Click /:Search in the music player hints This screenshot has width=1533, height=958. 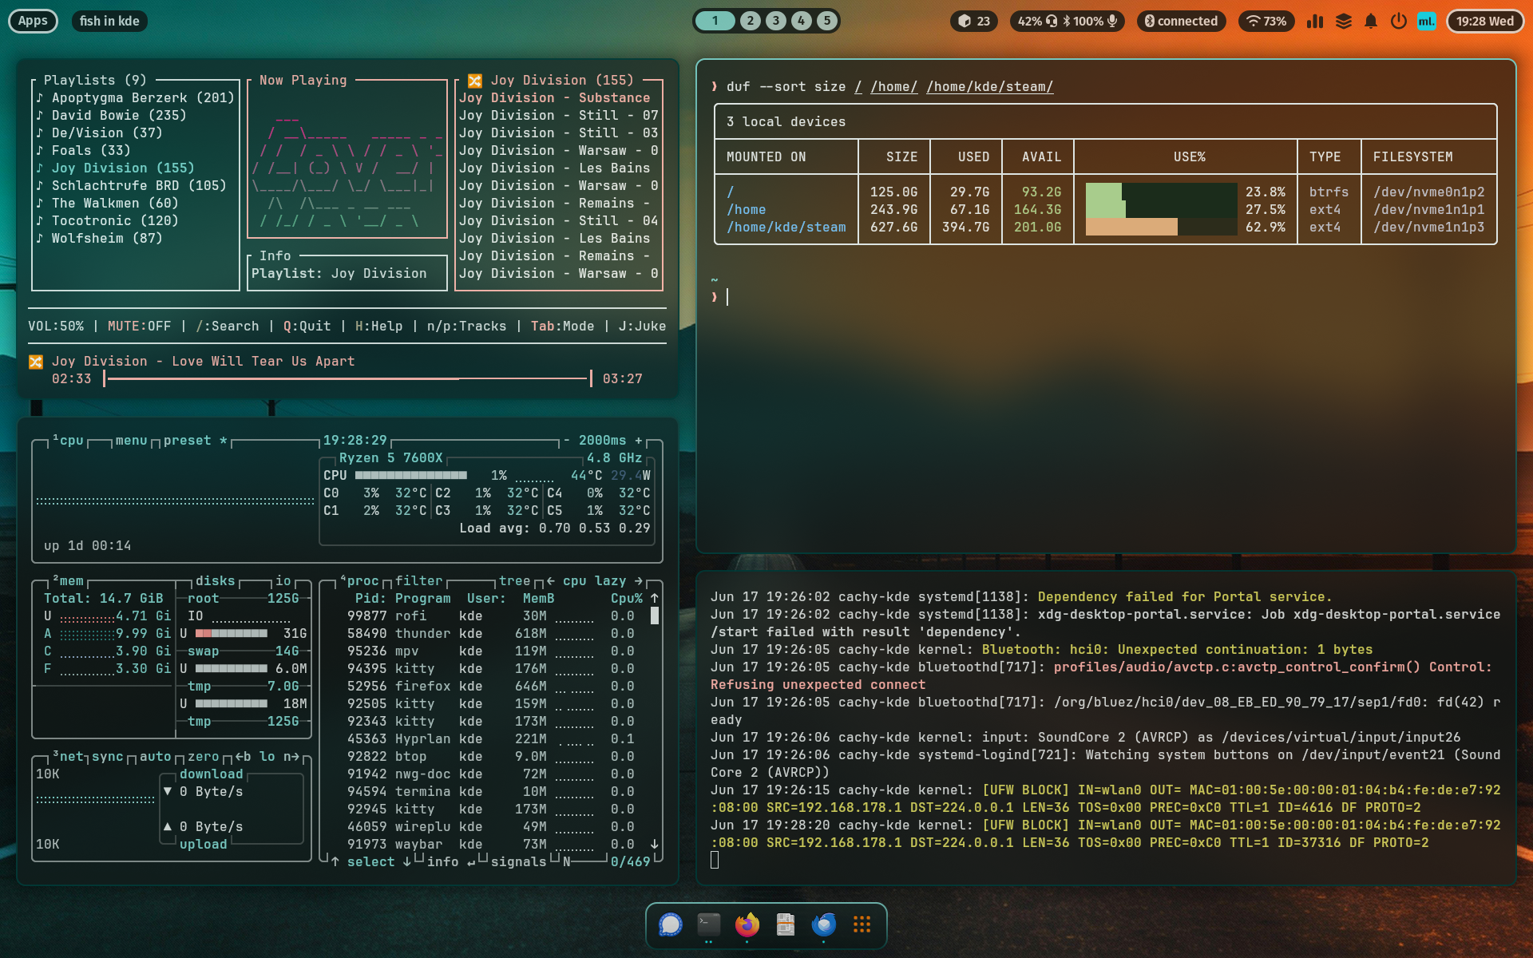tap(228, 327)
